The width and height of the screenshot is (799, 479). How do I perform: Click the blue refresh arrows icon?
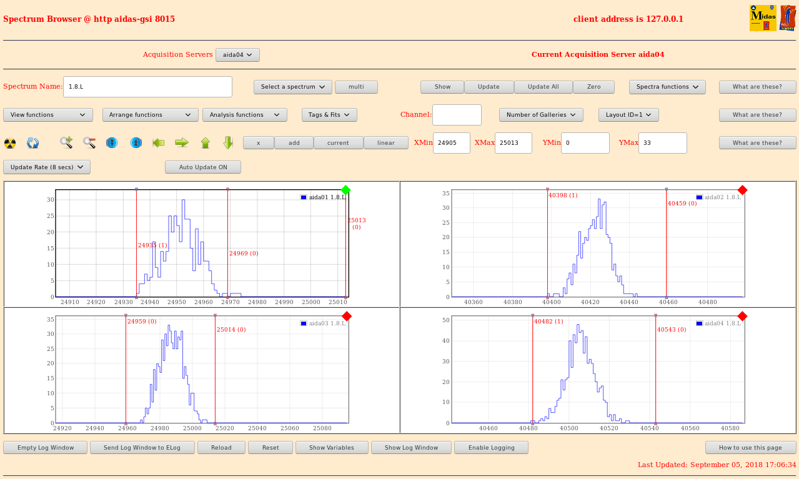tap(33, 143)
